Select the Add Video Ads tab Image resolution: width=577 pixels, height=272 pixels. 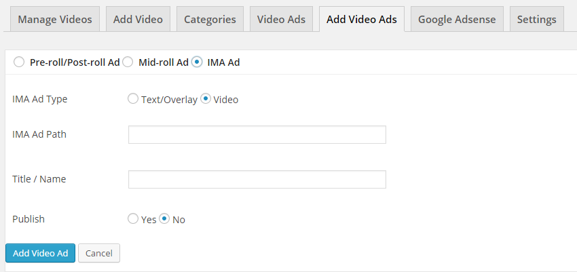[x=362, y=19]
